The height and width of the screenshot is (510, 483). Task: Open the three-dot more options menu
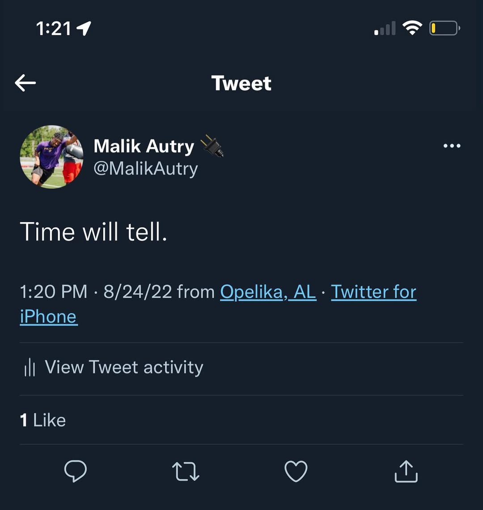(x=452, y=146)
